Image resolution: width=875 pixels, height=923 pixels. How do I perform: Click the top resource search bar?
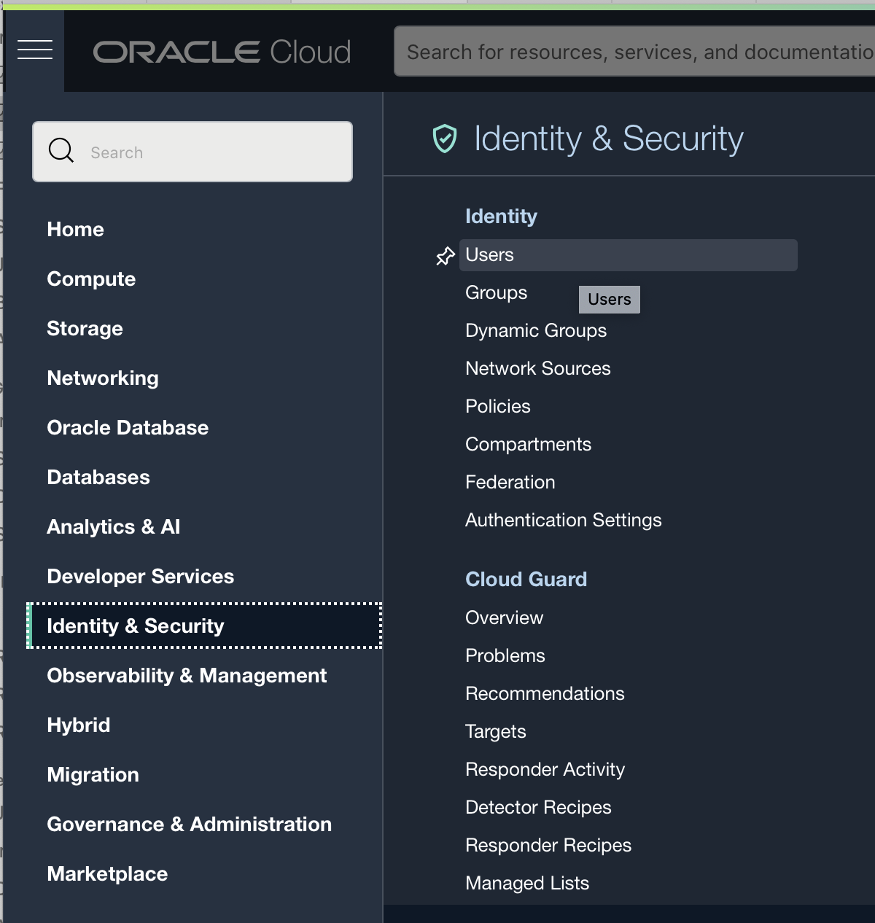[x=634, y=51]
